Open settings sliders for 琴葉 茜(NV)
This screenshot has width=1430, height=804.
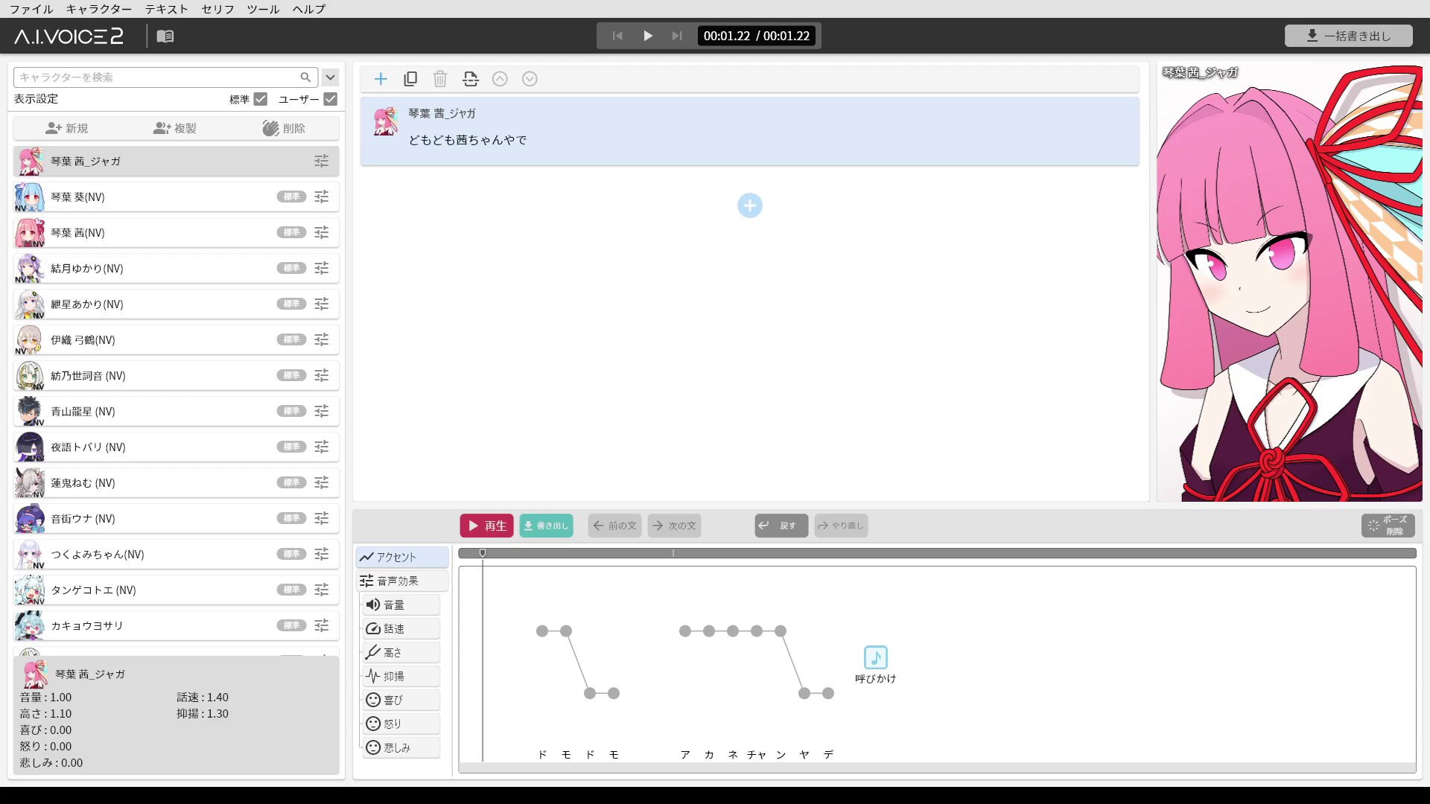pos(322,232)
